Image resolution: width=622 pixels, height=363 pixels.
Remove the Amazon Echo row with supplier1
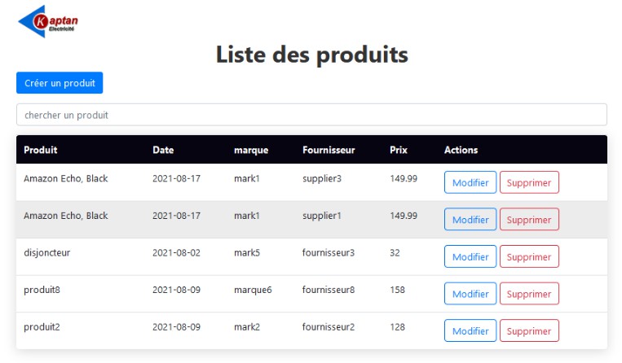coord(528,220)
